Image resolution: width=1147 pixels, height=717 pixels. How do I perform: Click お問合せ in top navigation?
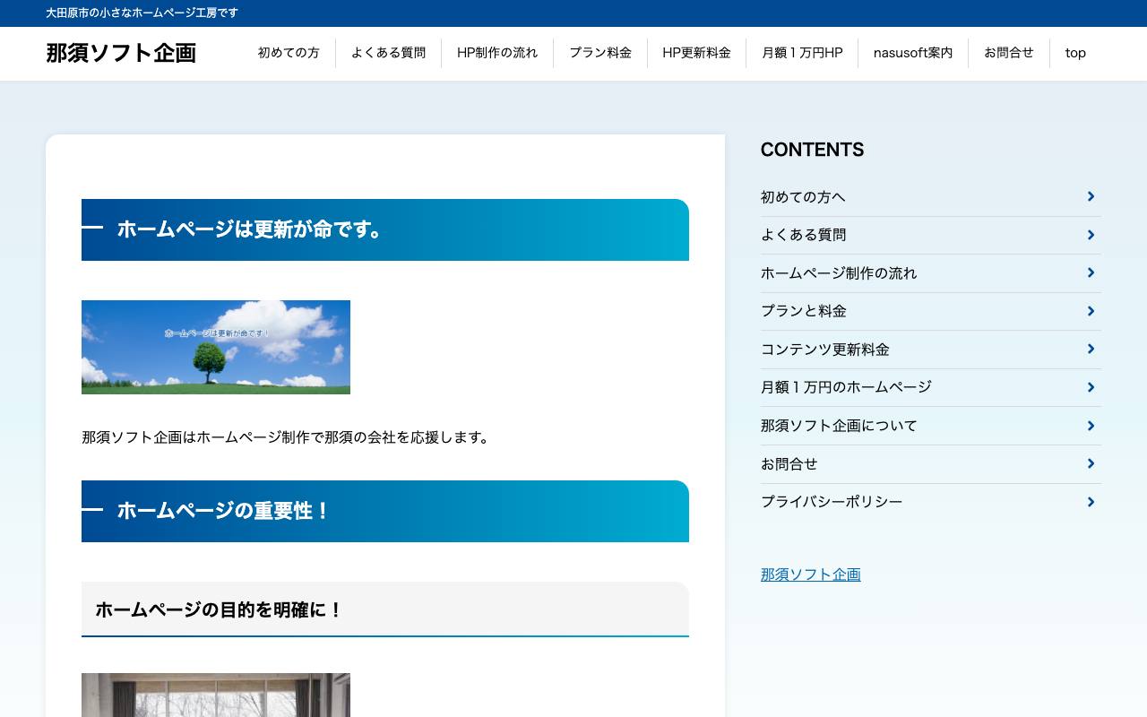[x=1009, y=53]
